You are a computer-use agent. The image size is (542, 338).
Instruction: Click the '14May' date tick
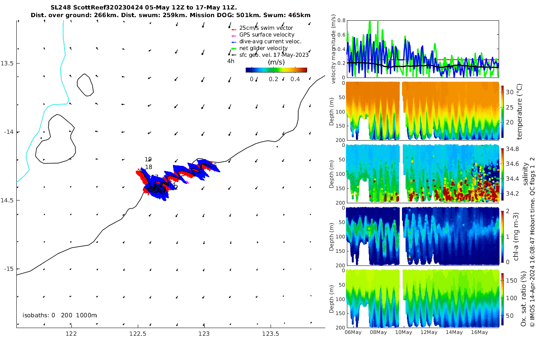coord(454,332)
